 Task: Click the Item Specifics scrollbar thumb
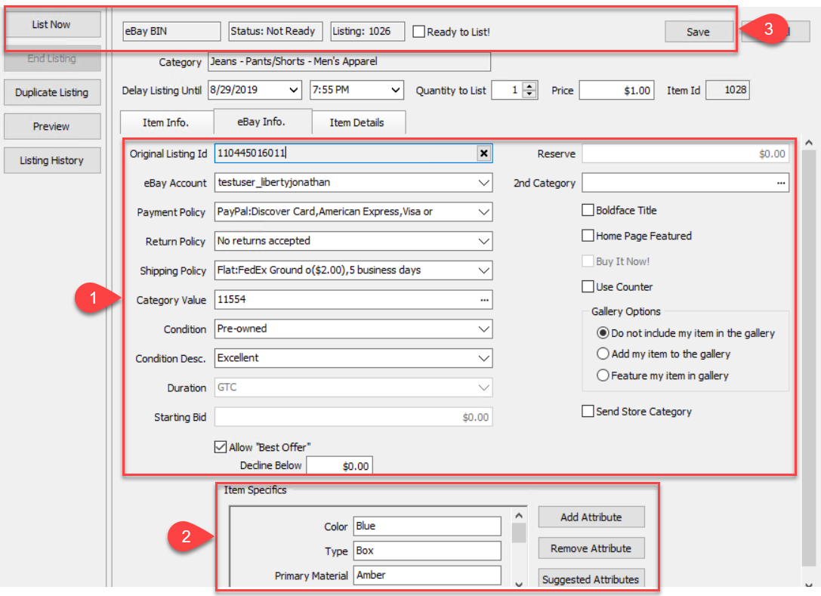pyautogui.click(x=519, y=533)
